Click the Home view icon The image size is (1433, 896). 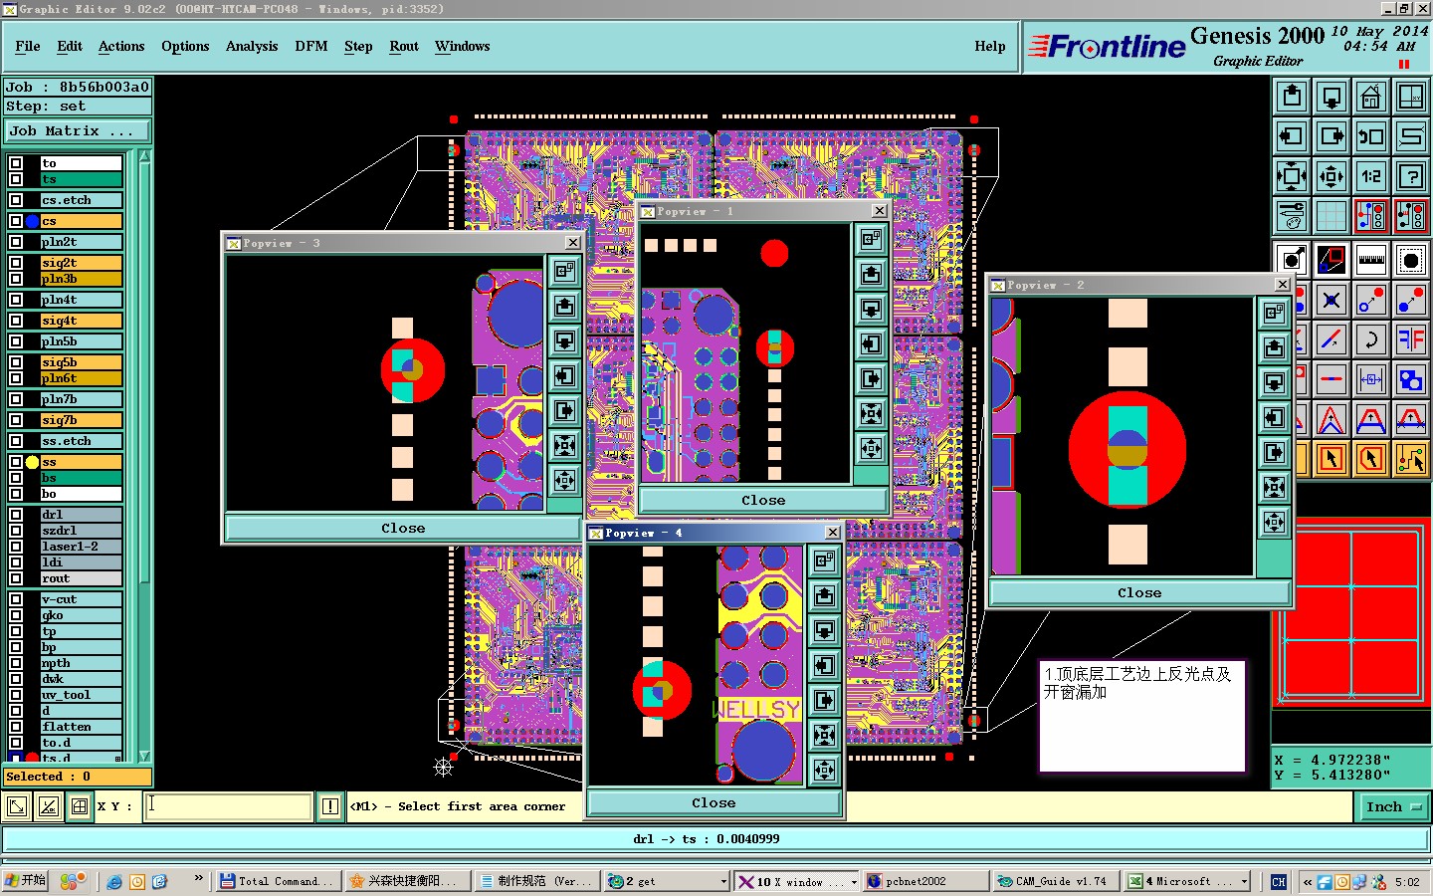coord(1371,97)
